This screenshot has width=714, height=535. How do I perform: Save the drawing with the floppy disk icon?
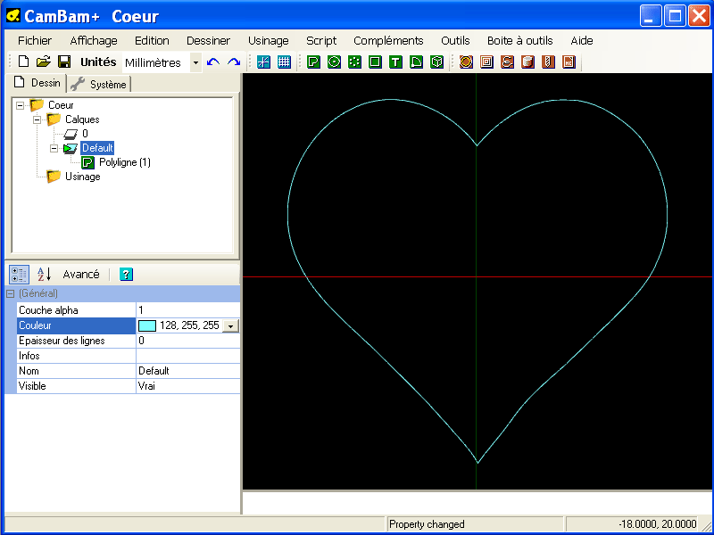point(64,62)
